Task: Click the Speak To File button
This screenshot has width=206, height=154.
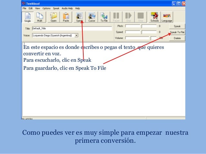Action: tap(177, 32)
